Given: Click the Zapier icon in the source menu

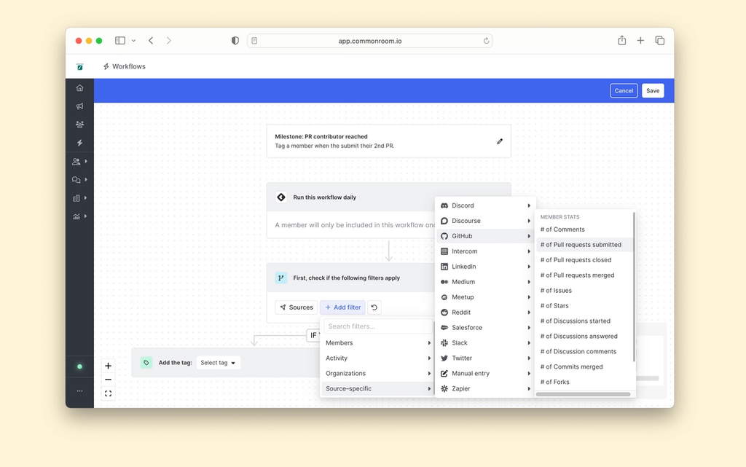Looking at the screenshot, I should 444,388.
